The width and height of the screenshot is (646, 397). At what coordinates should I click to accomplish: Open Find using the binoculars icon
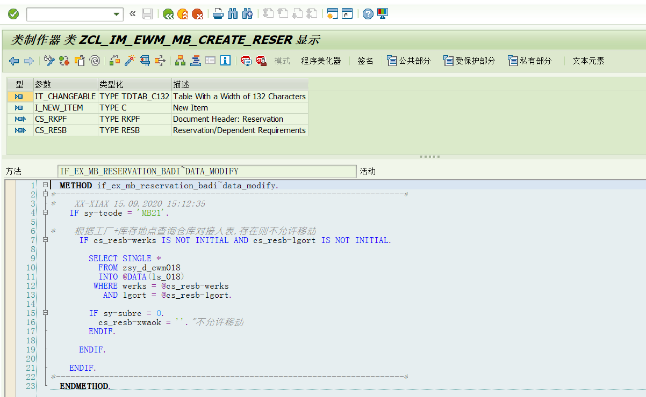(232, 13)
